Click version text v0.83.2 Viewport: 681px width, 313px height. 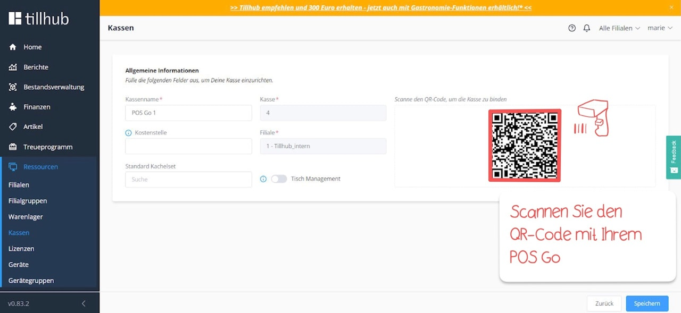pos(19,303)
